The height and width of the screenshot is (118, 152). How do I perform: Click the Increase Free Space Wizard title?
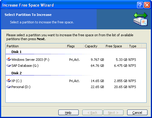[28, 5]
